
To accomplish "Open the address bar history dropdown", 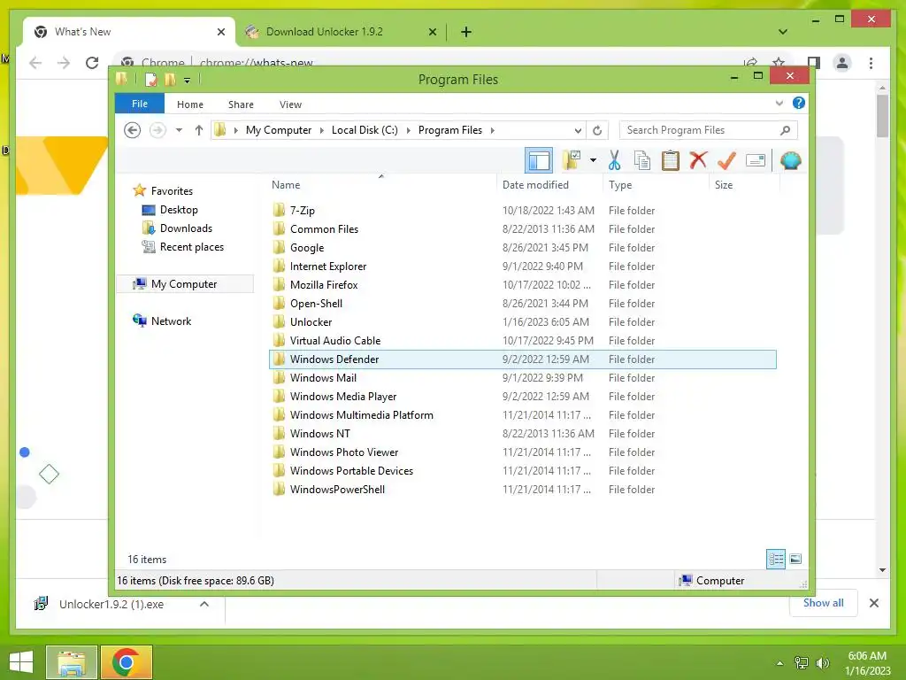I will tap(578, 130).
